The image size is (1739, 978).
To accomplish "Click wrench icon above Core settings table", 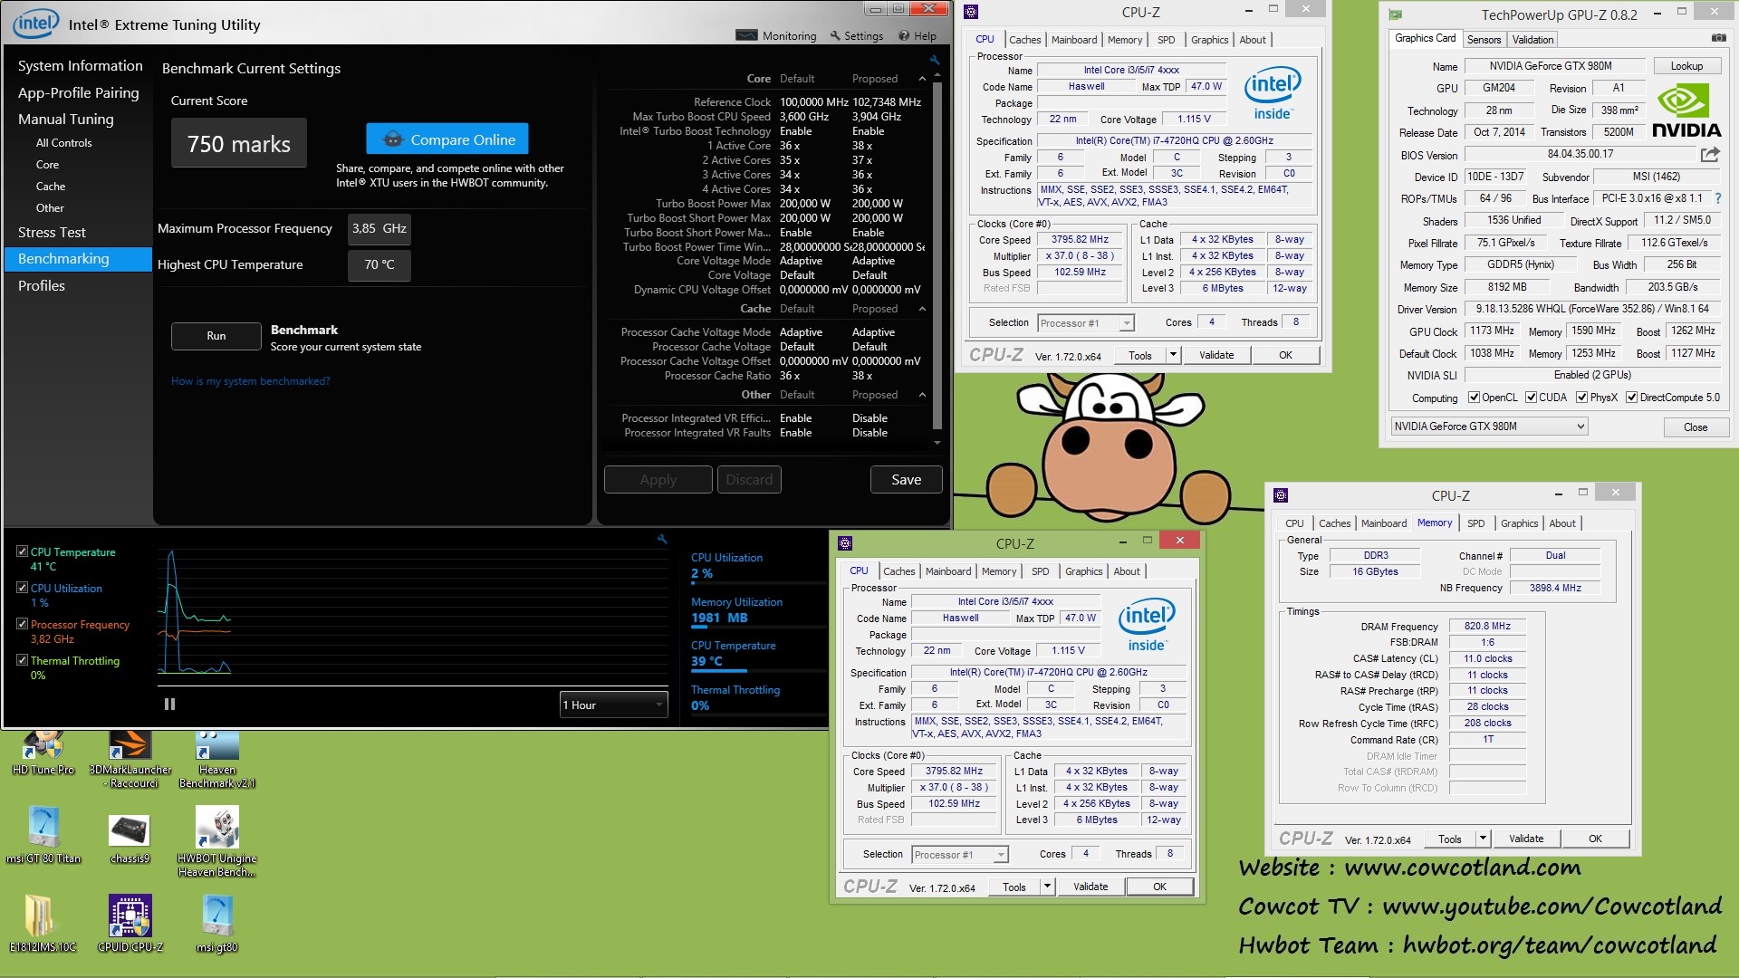I will coord(935,61).
